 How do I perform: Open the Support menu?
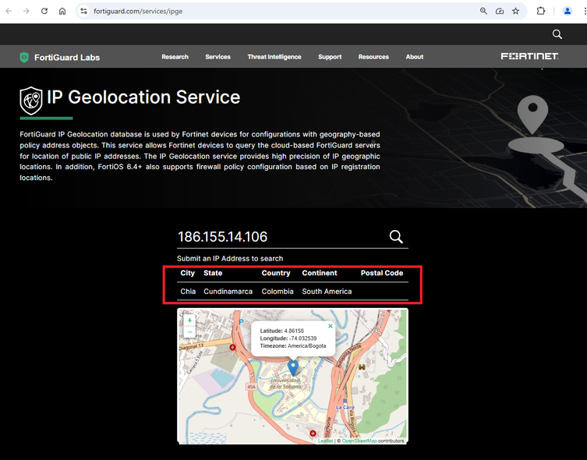[x=330, y=57]
